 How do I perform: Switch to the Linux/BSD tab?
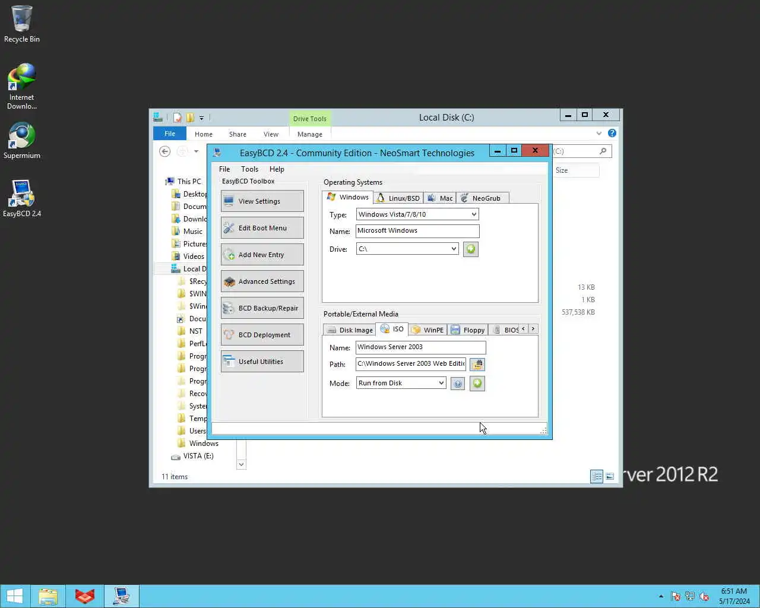pos(398,198)
